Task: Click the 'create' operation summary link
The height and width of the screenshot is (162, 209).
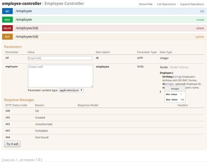Action: [x=200, y=20]
